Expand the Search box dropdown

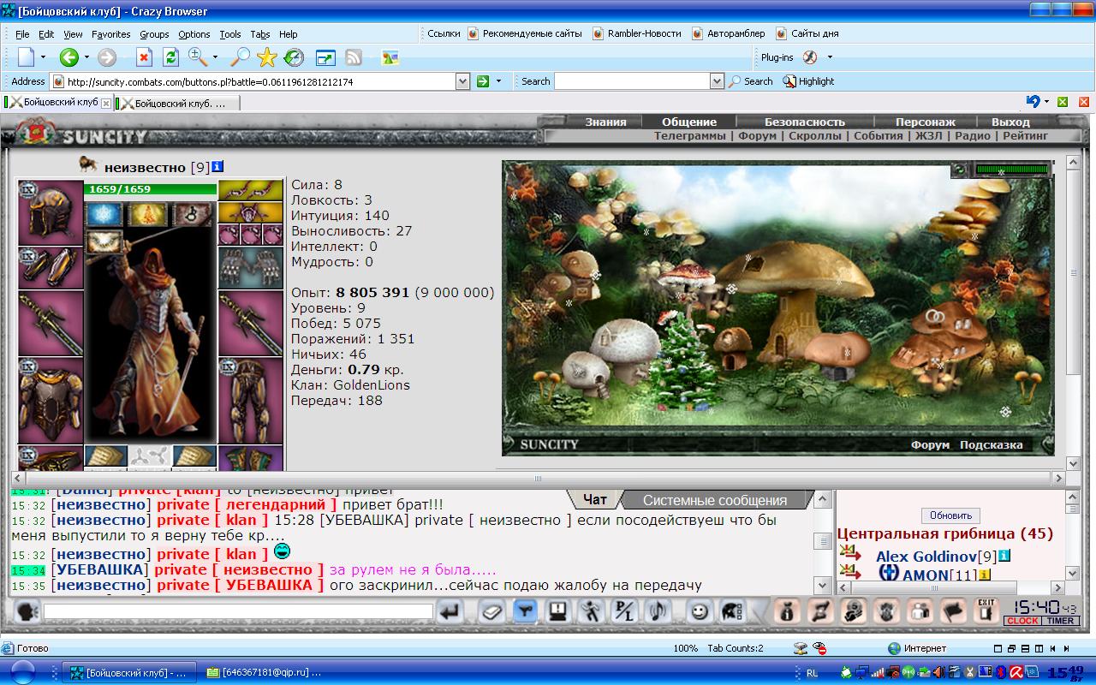click(718, 81)
